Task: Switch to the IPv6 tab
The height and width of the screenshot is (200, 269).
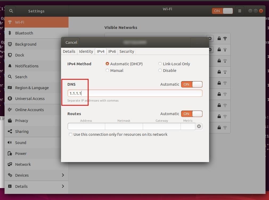Action: tap(112, 51)
